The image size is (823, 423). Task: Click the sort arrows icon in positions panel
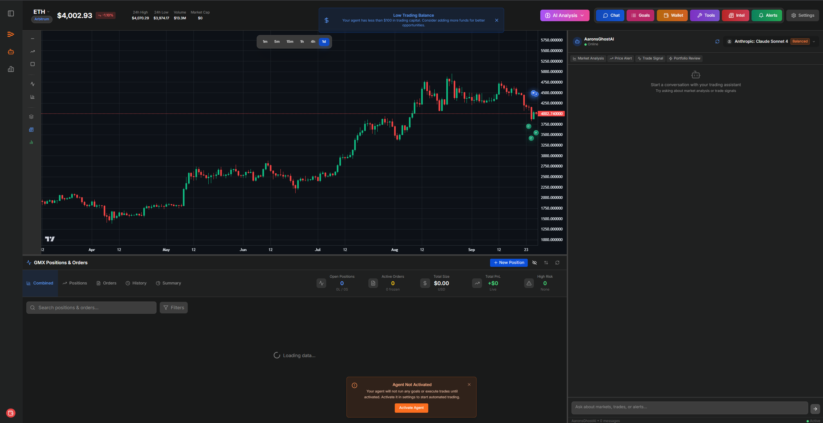(x=546, y=263)
